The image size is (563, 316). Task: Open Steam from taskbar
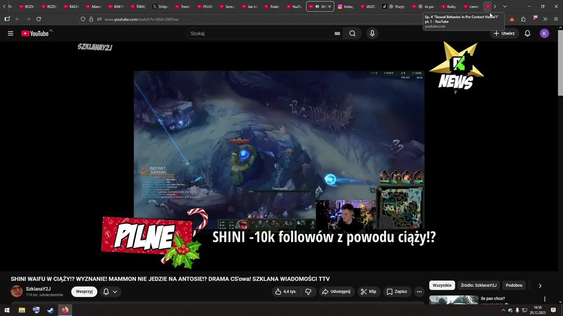51,310
